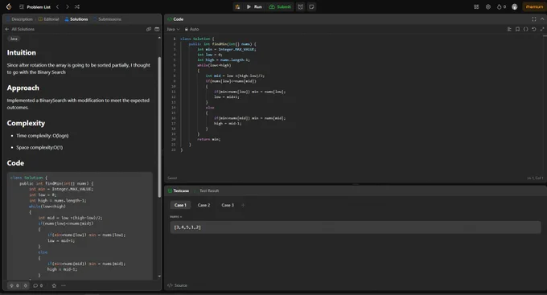
Task: Copy the solution link icon
Action: (x=149, y=29)
